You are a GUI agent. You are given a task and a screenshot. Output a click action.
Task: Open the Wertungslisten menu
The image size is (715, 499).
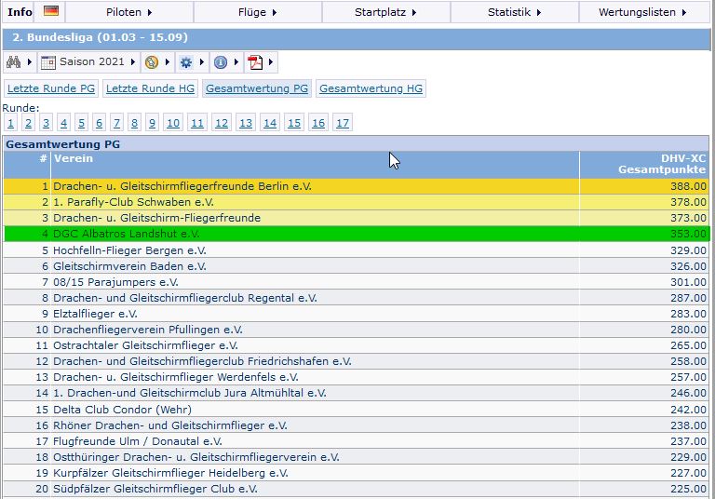(x=643, y=12)
